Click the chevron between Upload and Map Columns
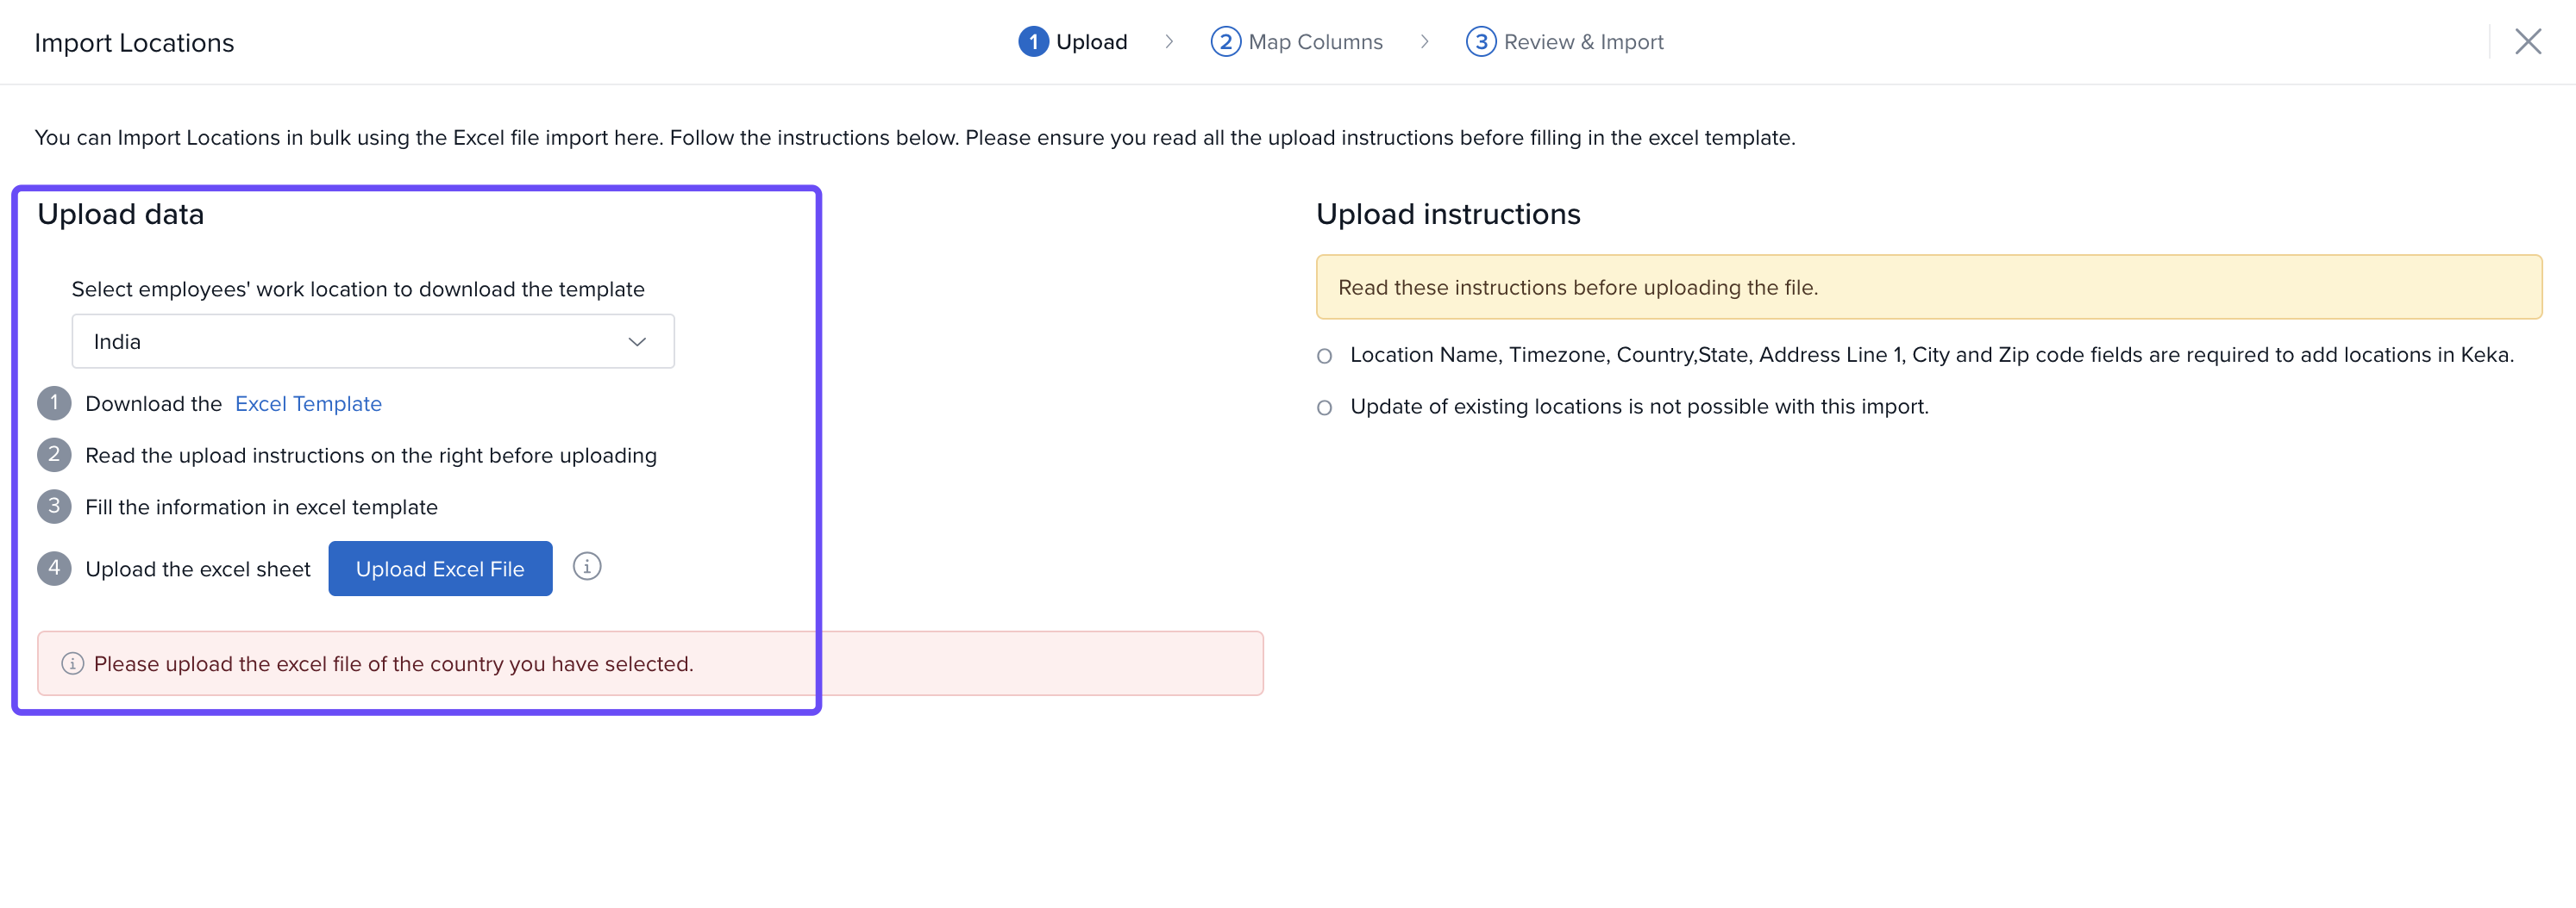The height and width of the screenshot is (908, 2576). point(1168,42)
